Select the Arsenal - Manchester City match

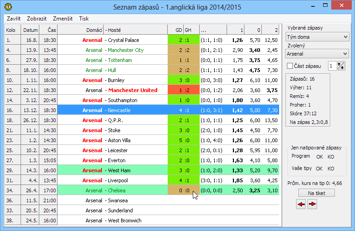point(142,50)
